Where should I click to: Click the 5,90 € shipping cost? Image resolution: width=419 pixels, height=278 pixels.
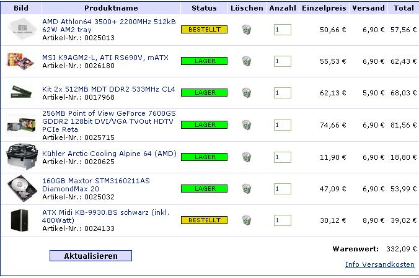(x=373, y=93)
